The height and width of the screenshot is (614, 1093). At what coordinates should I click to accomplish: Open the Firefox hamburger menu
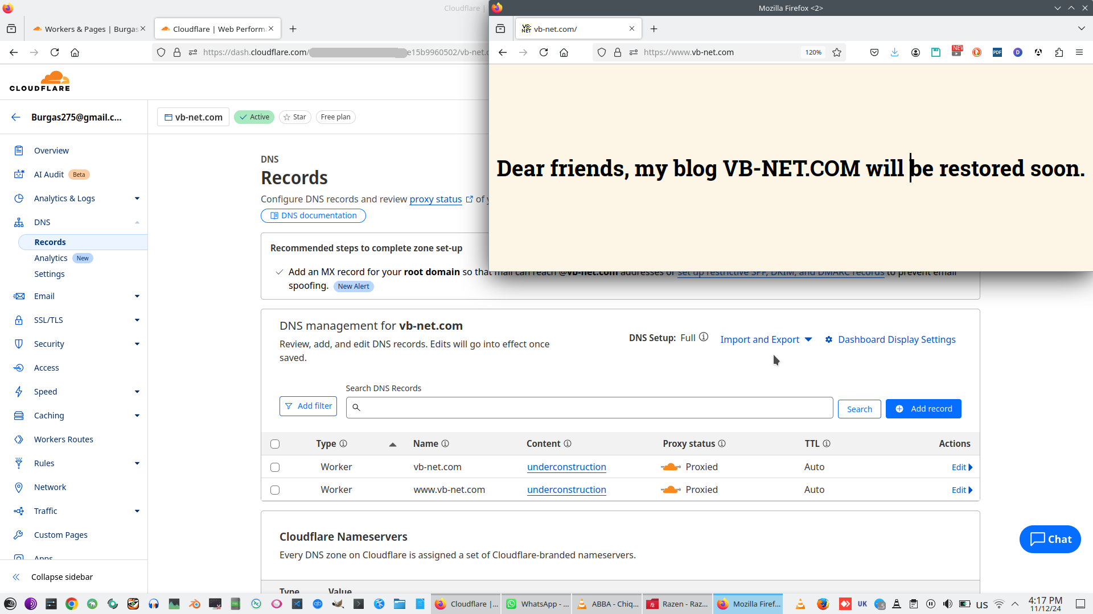[x=1079, y=52]
